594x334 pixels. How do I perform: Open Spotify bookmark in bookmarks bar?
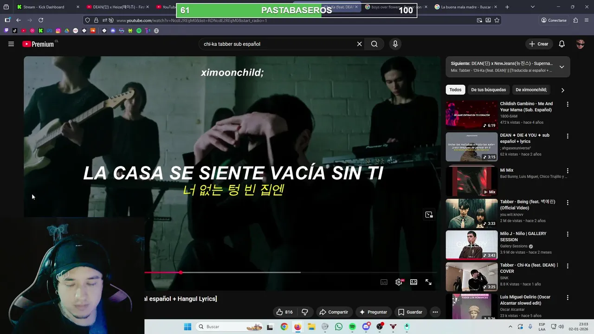[x=139, y=31]
